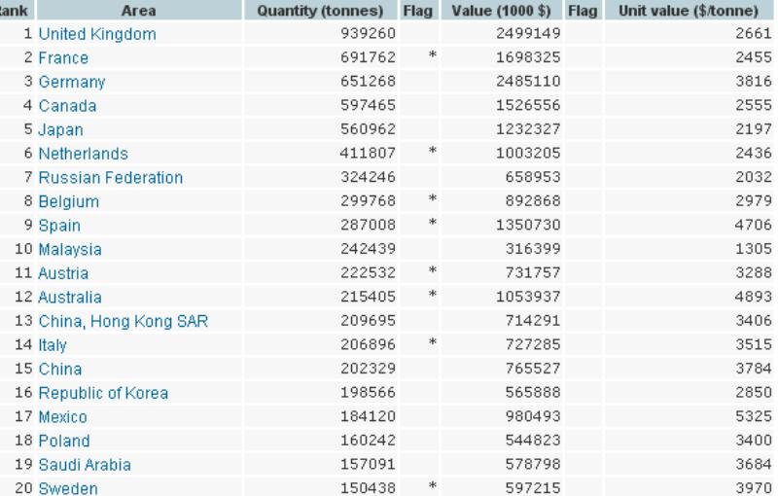778x496 pixels.
Task: Click the Quantity (tonnes) column header
Action: (310, 10)
